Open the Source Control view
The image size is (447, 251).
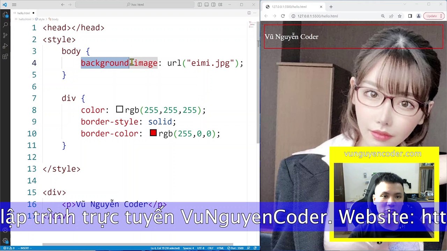[x=5, y=36]
